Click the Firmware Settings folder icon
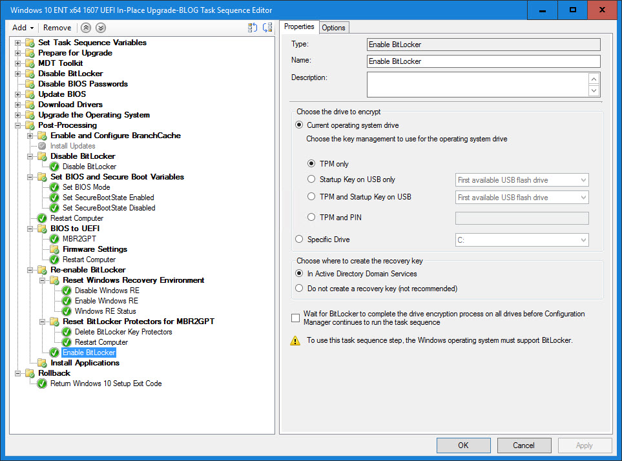 54,249
